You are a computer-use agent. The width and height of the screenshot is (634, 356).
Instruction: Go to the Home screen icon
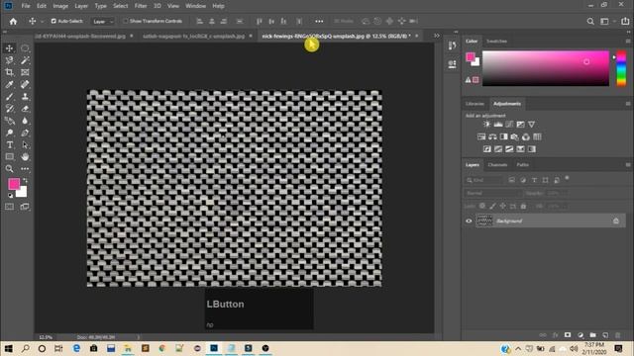coord(13,22)
